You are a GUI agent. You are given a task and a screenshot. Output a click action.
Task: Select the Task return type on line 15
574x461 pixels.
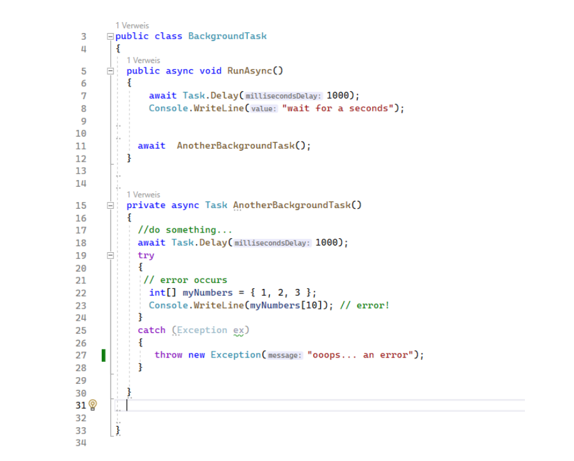(216, 205)
